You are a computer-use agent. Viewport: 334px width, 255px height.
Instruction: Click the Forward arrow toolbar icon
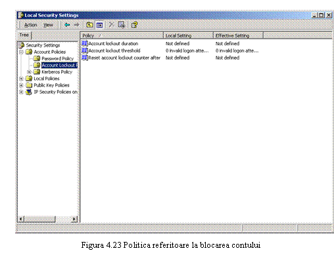(x=76, y=25)
